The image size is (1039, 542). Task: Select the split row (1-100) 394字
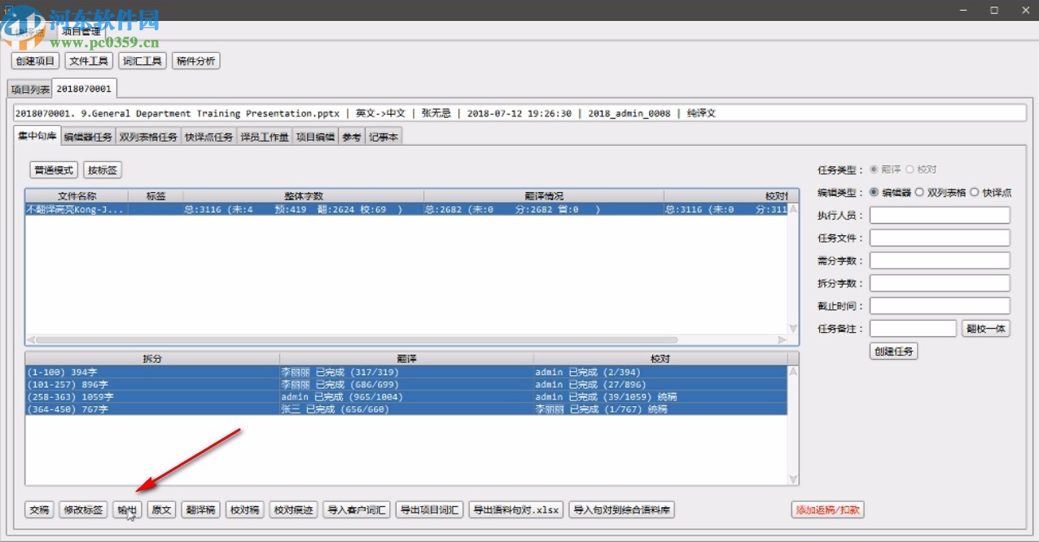pos(406,372)
